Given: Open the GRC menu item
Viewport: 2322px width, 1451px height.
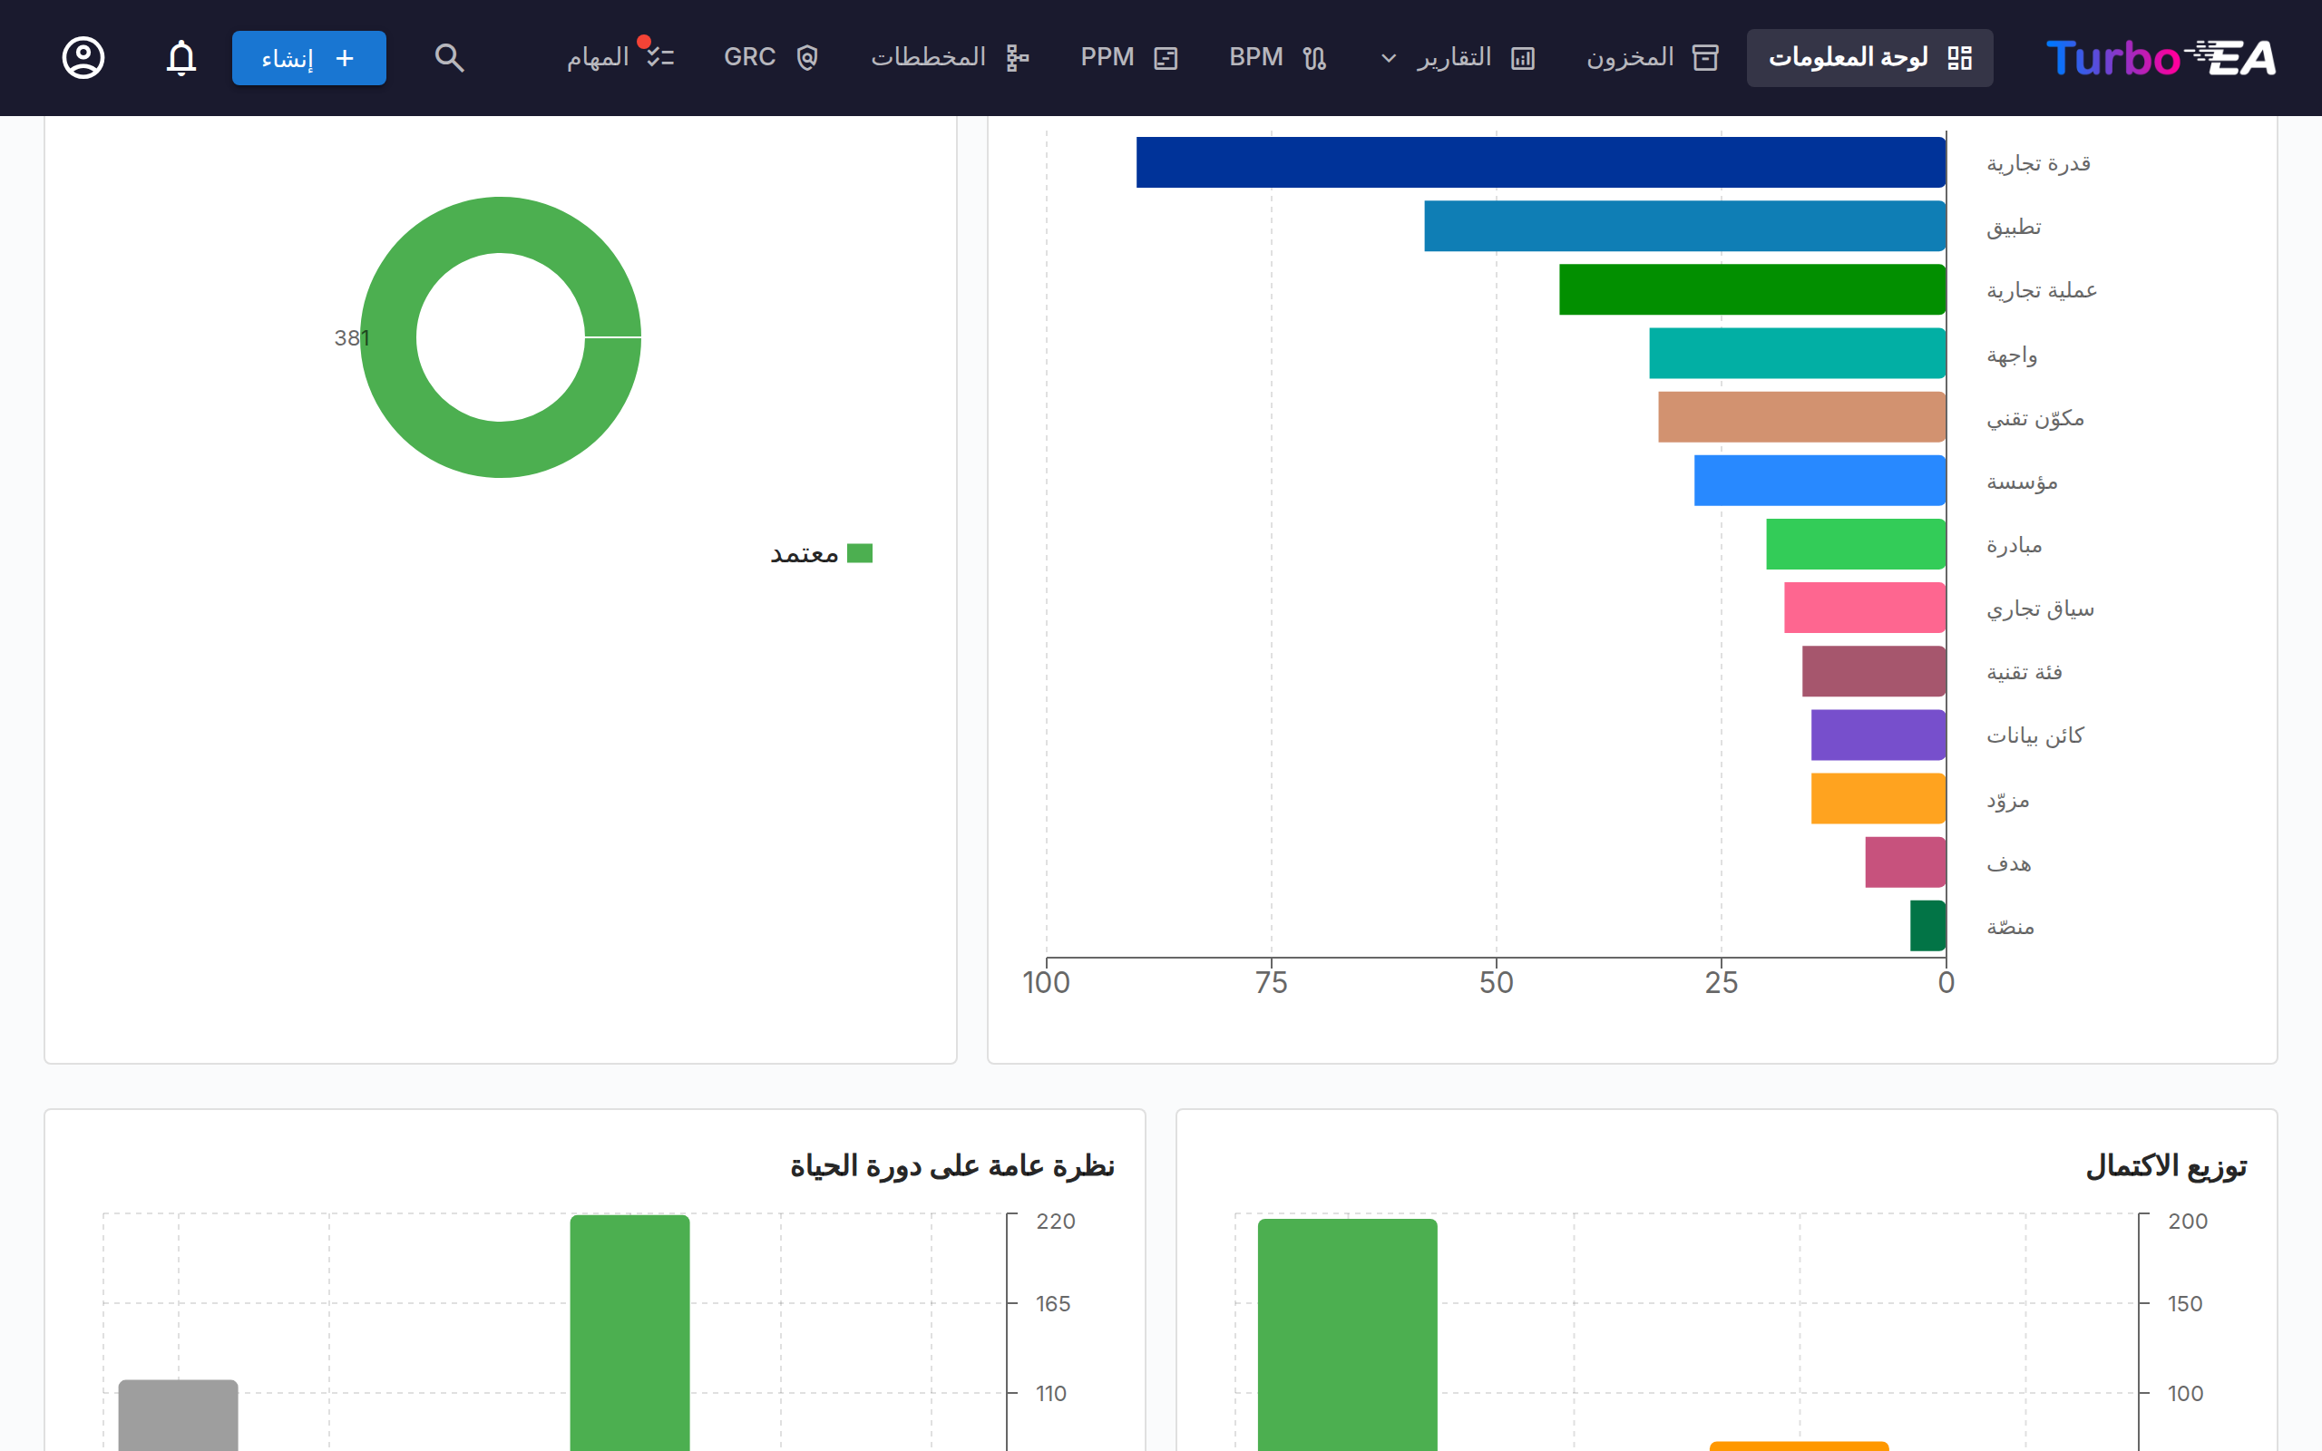Looking at the screenshot, I should 772,57.
